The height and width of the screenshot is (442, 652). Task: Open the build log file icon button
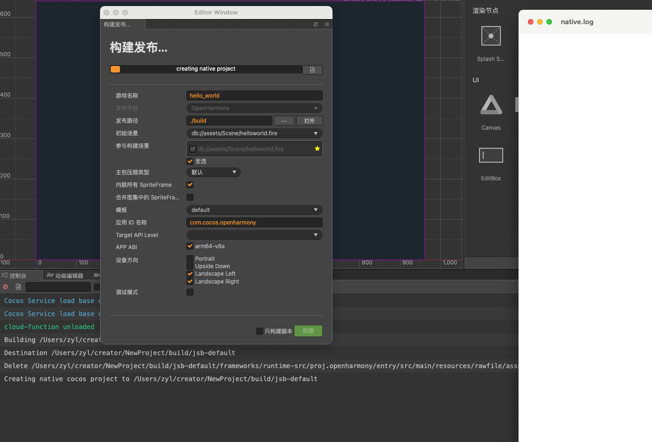click(x=313, y=70)
